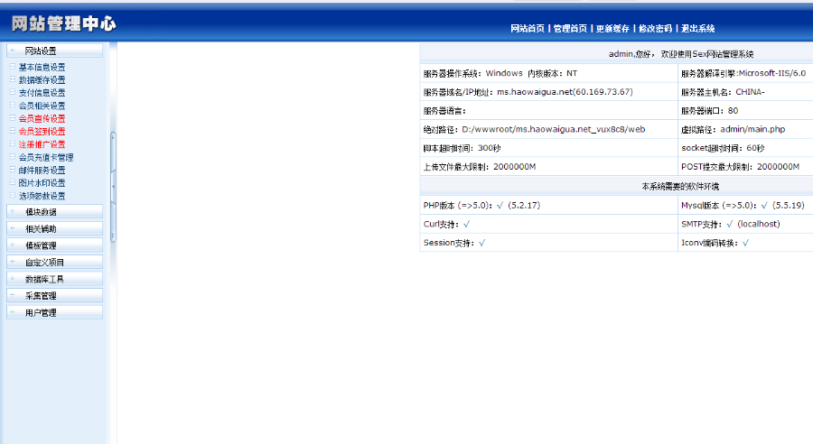
Task: Click the icon next to 邮件服务设置
Action: [13, 170]
